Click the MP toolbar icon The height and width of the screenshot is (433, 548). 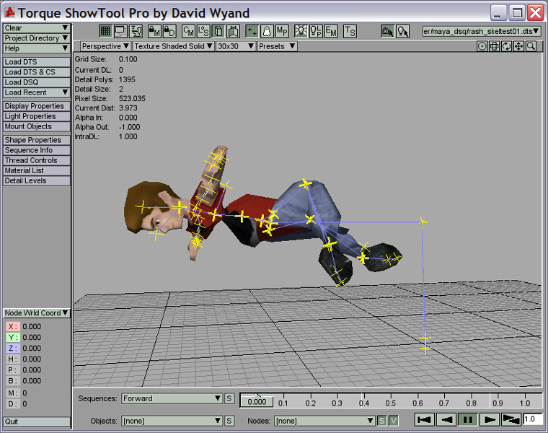click(x=283, y=31)
